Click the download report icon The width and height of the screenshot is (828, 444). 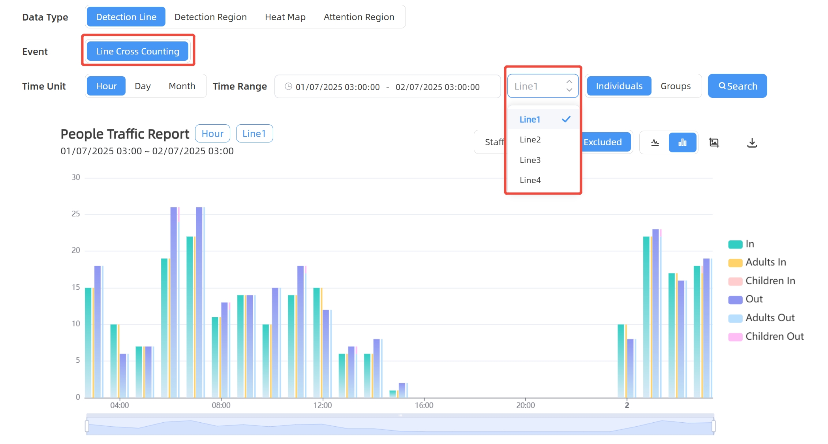(x=752, y=142)
